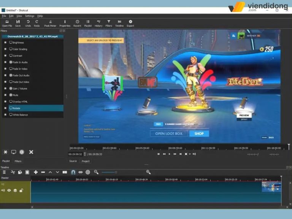Toggle track V1 composite layers icon
Image resolution: width=292 pixels, height=219 pixels.
pyautogui.click(x=15, y=190)
